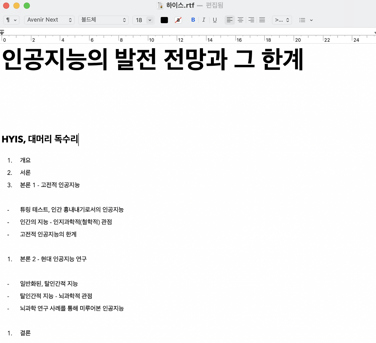Select the center alignment icon
The width and height of the screenshot is (376, 343).
[240, 20]
